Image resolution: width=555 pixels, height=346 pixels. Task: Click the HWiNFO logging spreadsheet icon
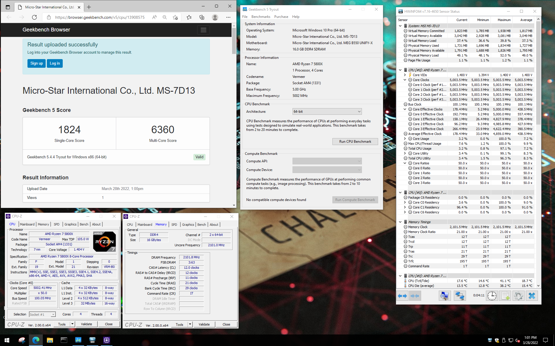[505, 296]
